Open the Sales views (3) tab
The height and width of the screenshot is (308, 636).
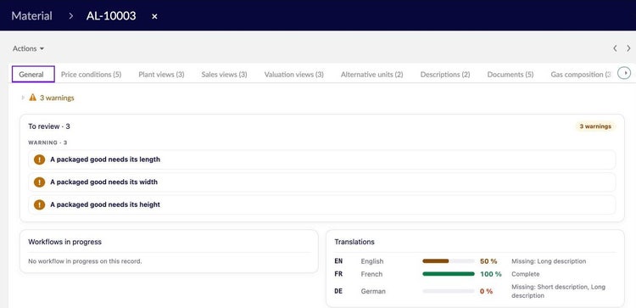coord(225,75)
